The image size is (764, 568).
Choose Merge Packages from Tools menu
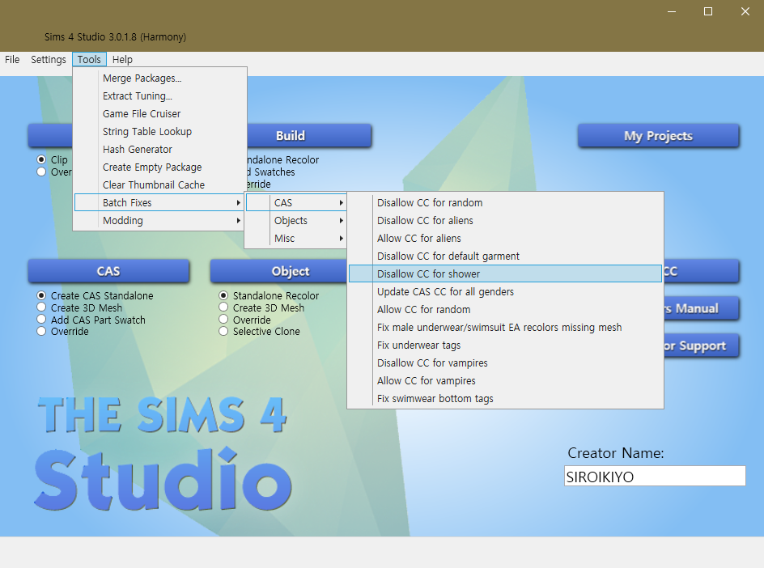(159, 78)
